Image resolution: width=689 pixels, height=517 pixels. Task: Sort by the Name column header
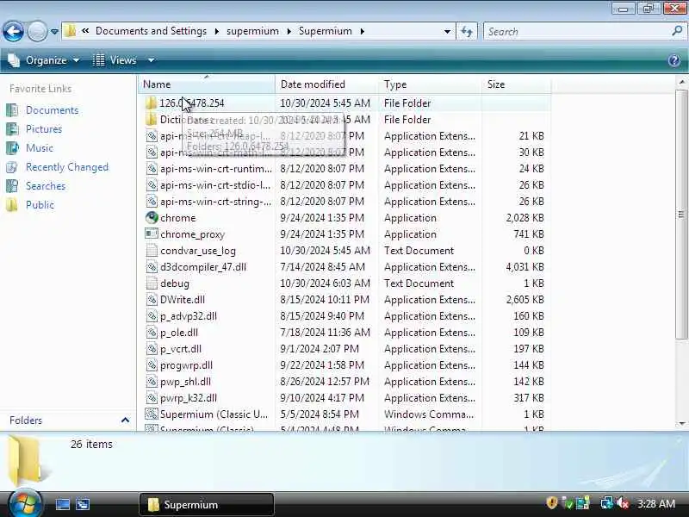click(207, 84)
